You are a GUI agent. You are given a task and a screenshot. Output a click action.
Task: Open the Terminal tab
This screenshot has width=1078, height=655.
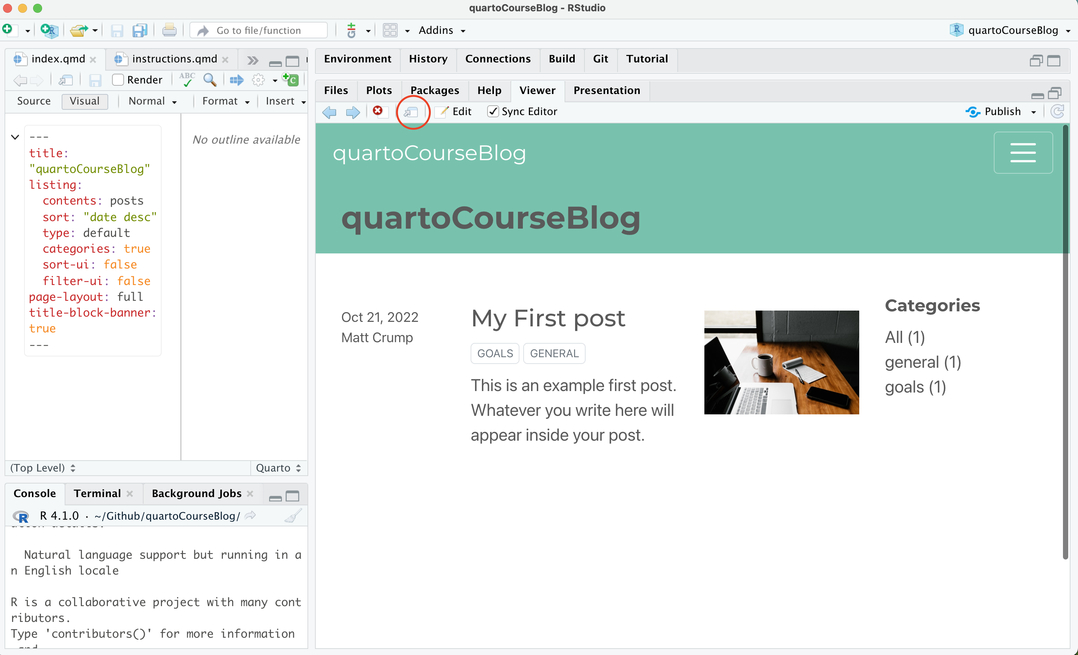97,494
